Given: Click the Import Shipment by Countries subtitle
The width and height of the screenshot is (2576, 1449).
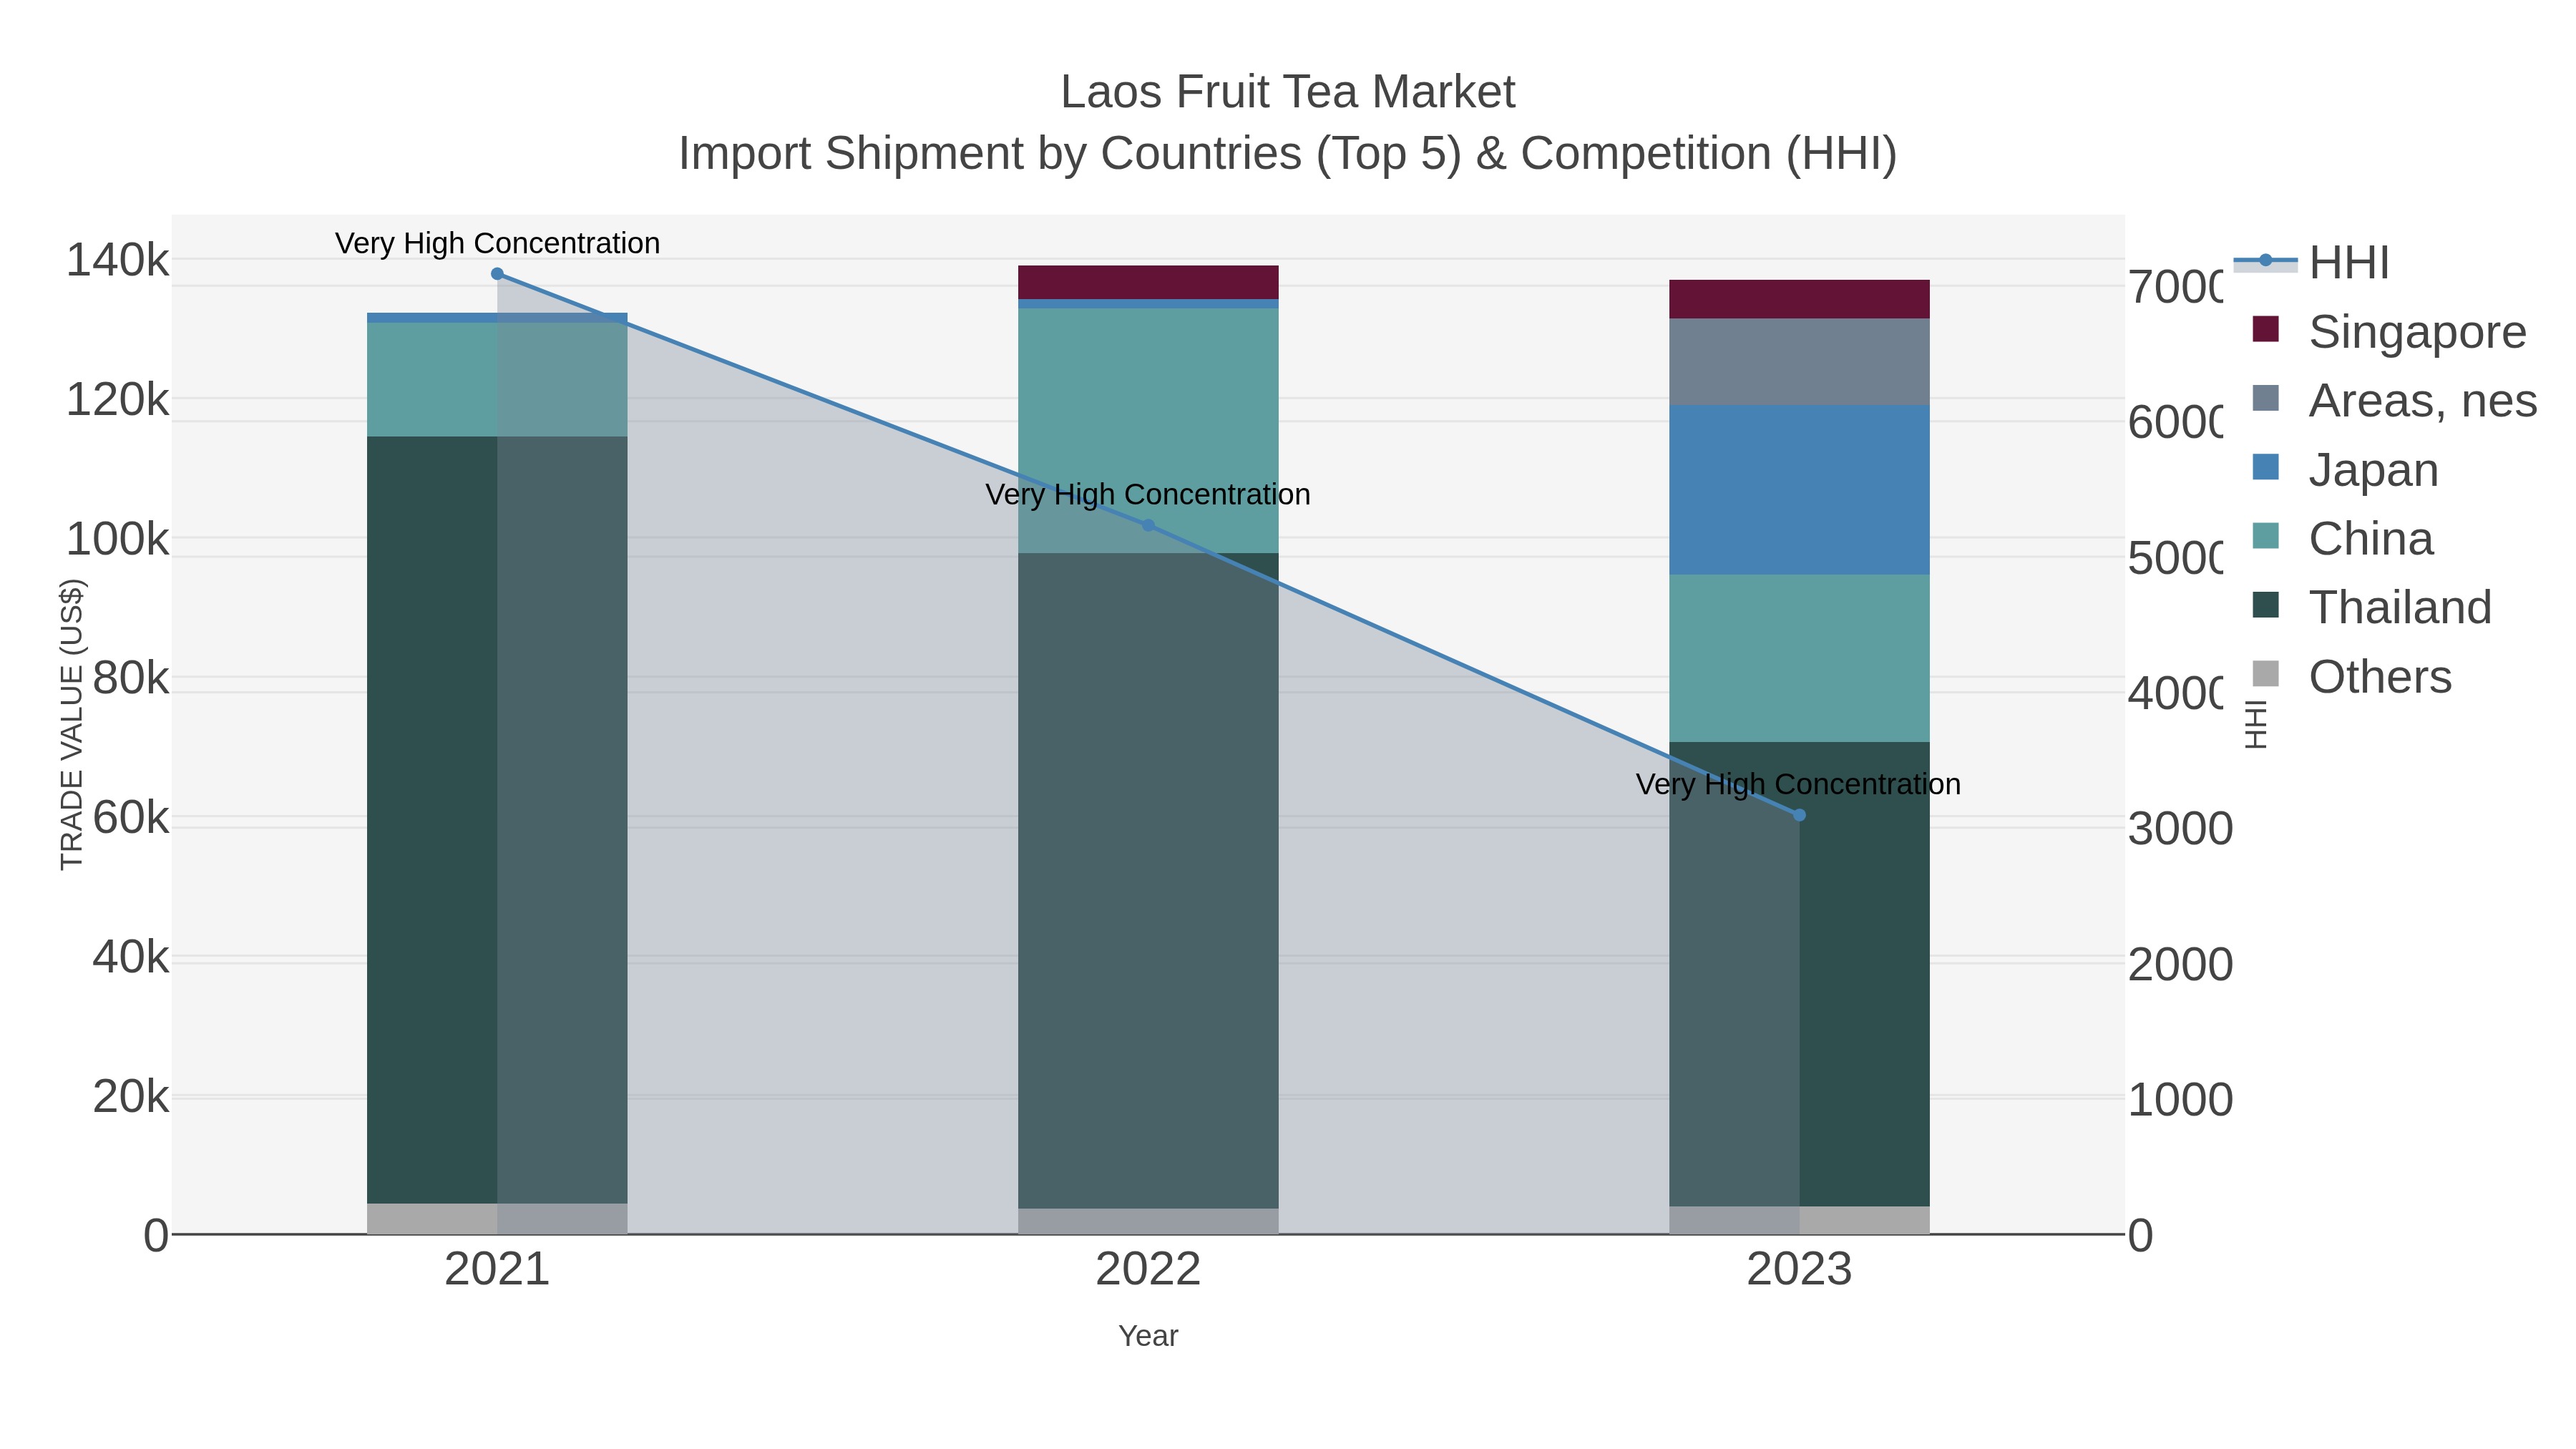Looking at the screenshot, I should [x=1288, y=154].
